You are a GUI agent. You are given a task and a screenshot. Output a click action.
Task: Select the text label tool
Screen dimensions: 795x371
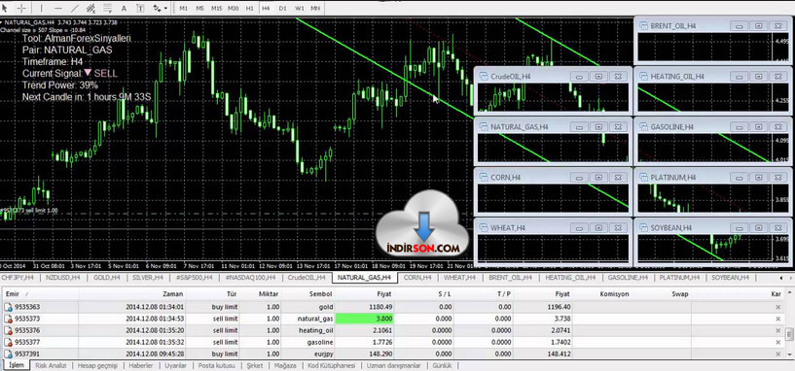click(x=140, y=8)
